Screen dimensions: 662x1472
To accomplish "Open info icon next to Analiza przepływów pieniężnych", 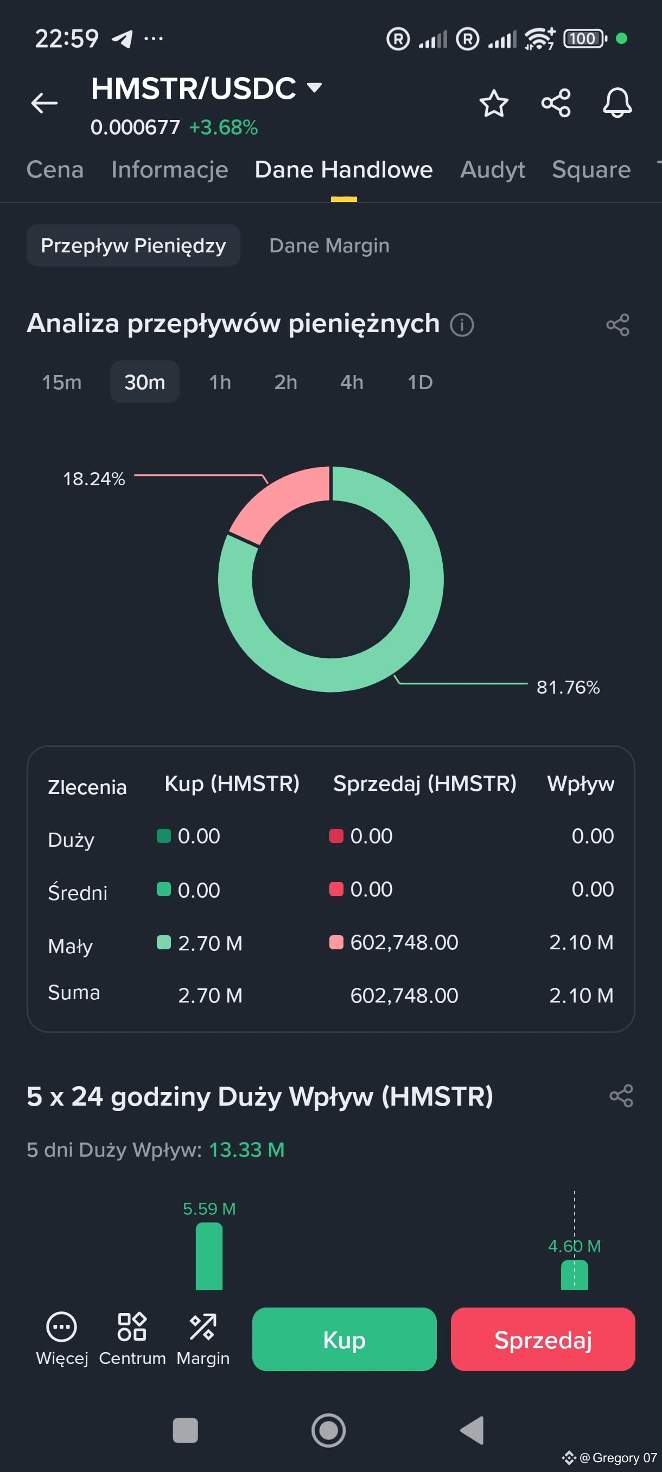I will pos(462,325).
